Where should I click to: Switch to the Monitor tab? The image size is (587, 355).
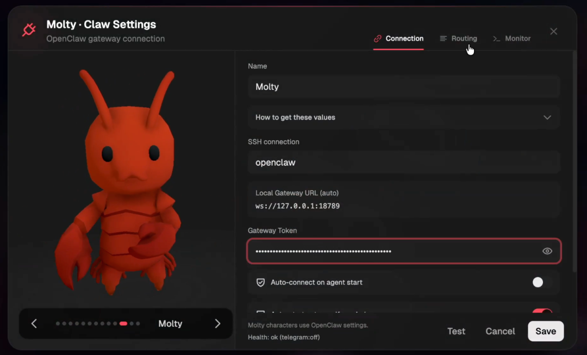coord(511,39)
